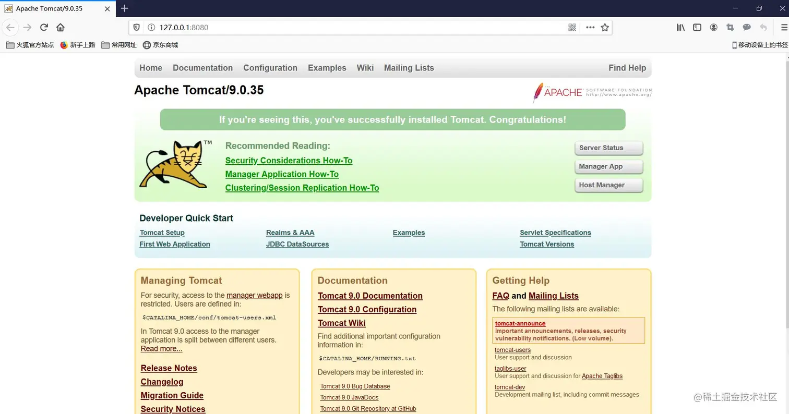
Task: Open 京东商城 bookmark
Action: tap(161, 45)
